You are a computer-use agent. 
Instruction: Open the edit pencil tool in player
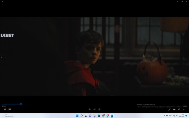coord(169,109)
